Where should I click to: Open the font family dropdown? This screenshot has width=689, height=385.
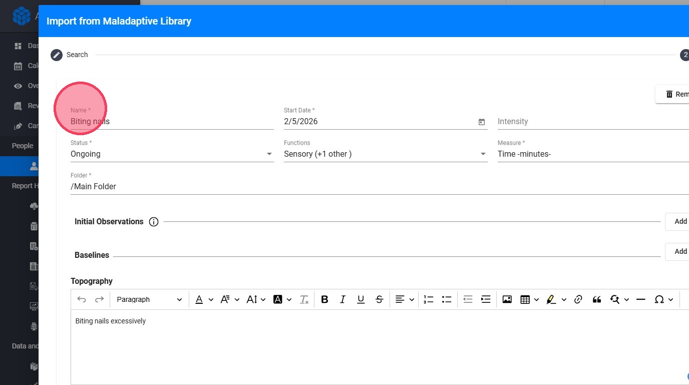coord(230,299)
